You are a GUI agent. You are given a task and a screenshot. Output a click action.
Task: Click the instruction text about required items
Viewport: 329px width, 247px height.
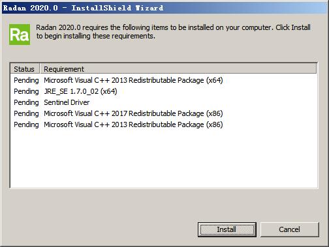[173, 32]
